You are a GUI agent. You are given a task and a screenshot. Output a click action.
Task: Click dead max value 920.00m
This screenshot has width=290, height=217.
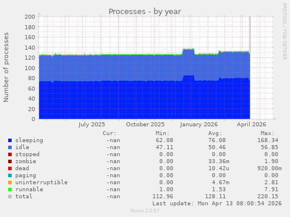(x=270, y=168)
